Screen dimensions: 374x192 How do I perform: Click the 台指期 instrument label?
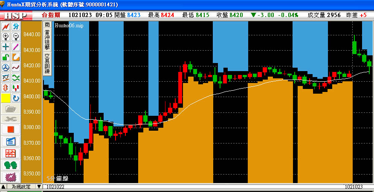(51, 15)
